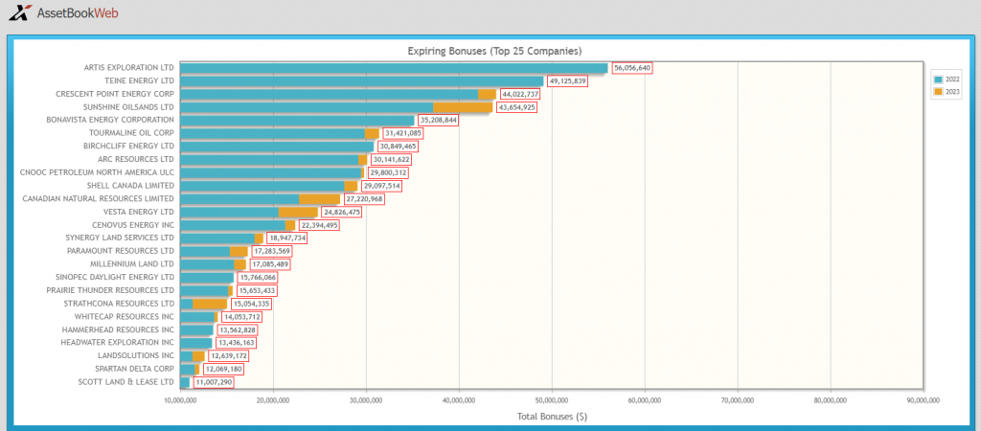
Task: Select the ARTIS EXPLORATION LTD label
Action: (129, 68)
